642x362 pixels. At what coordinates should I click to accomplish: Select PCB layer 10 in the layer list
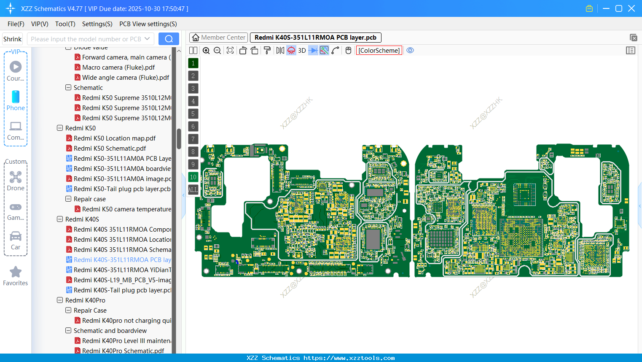point(193,177)
